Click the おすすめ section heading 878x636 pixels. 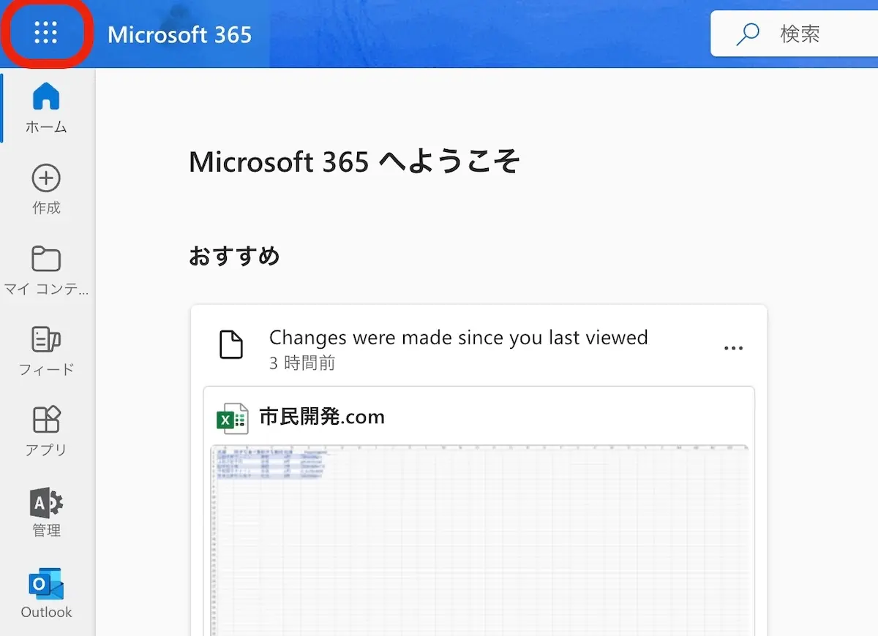(234, 256)
